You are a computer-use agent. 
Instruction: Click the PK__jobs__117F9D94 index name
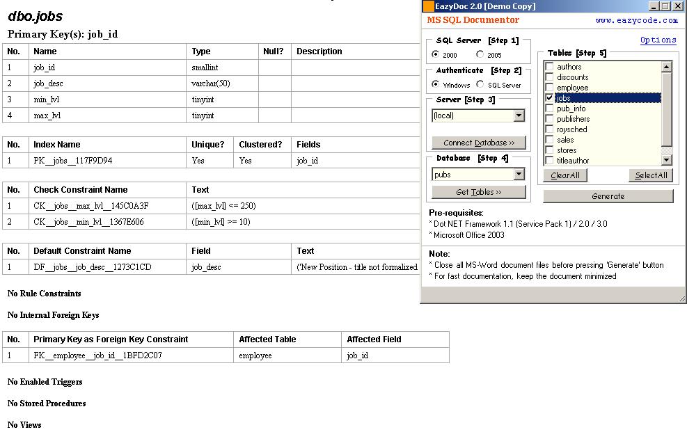72,161
